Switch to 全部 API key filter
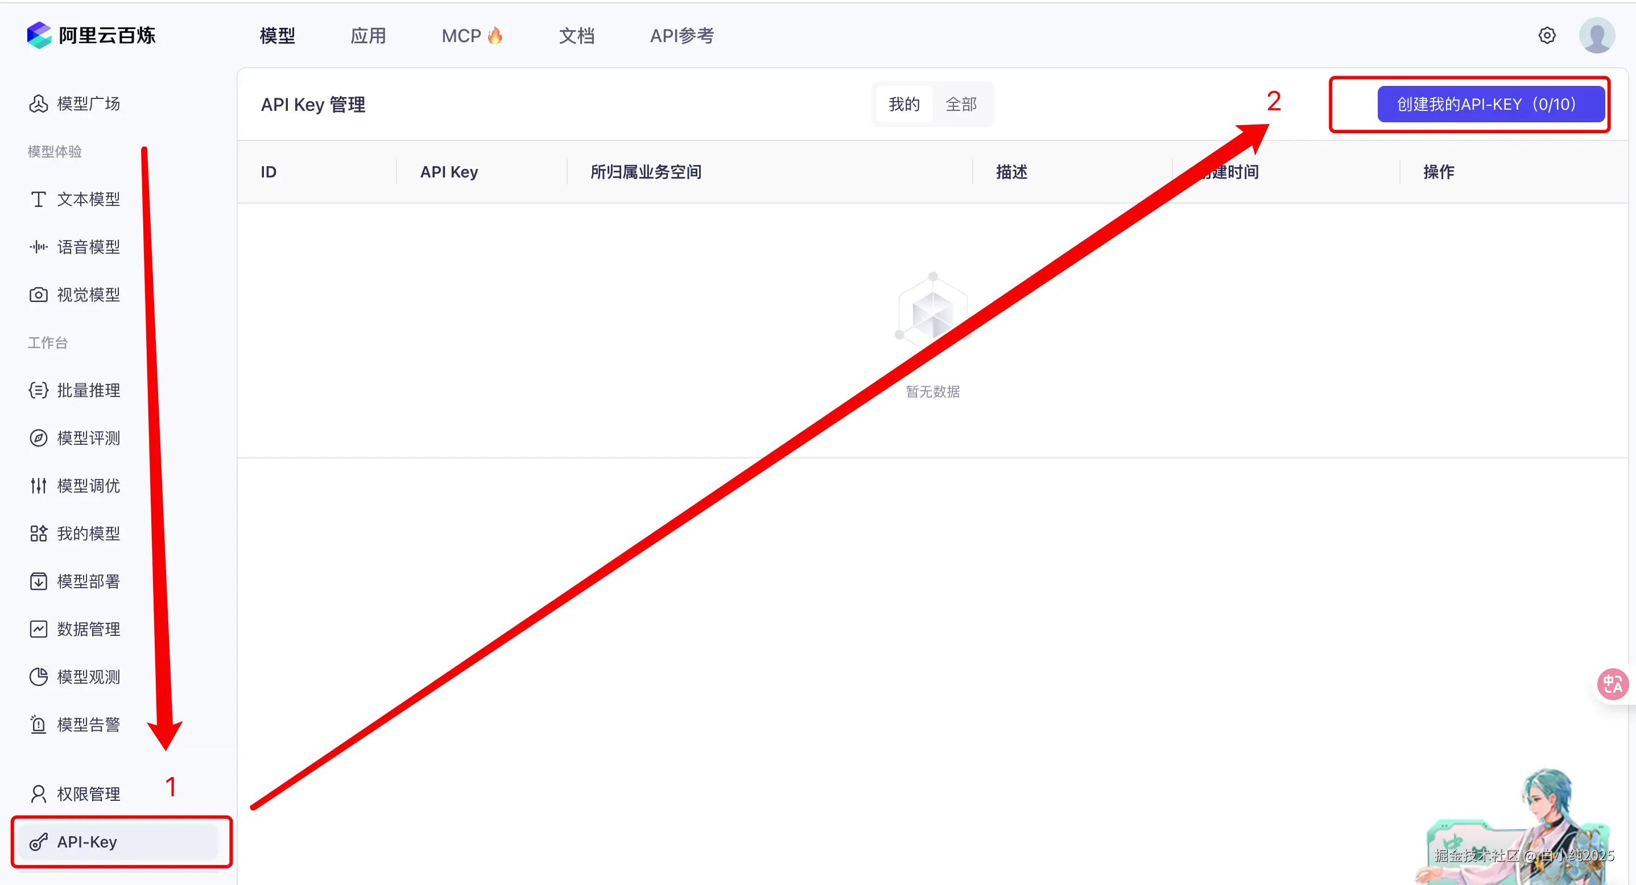This screenshot has height=885, width=1636. pos(961,104)
